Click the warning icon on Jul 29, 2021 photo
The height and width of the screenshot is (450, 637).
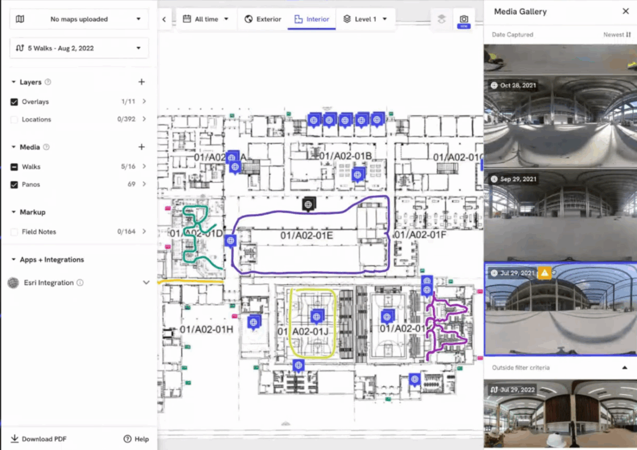point(545,273)
